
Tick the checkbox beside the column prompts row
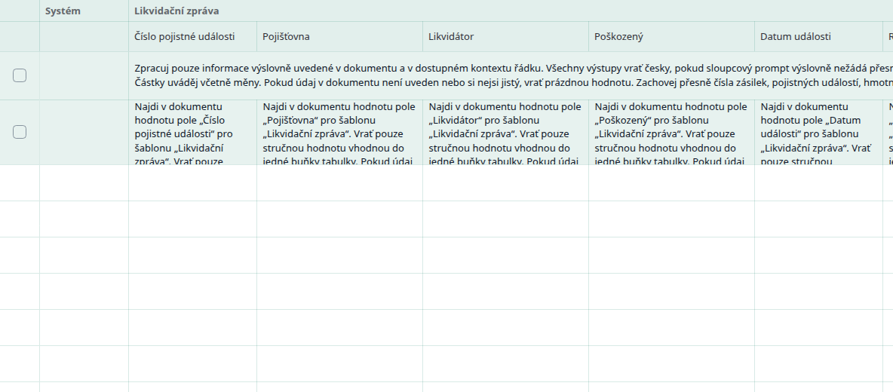tap(20, 132)
